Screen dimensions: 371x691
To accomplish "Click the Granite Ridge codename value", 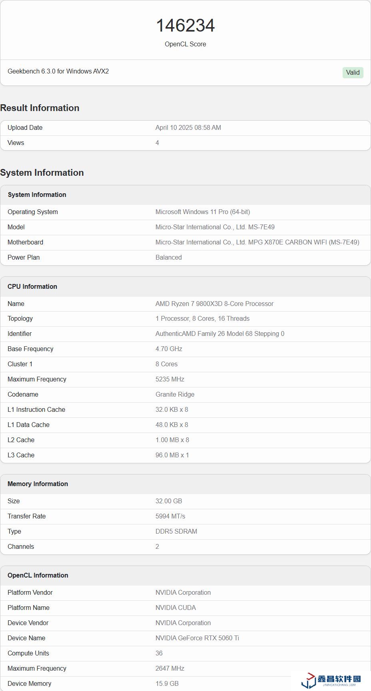I will coord(175,394).
